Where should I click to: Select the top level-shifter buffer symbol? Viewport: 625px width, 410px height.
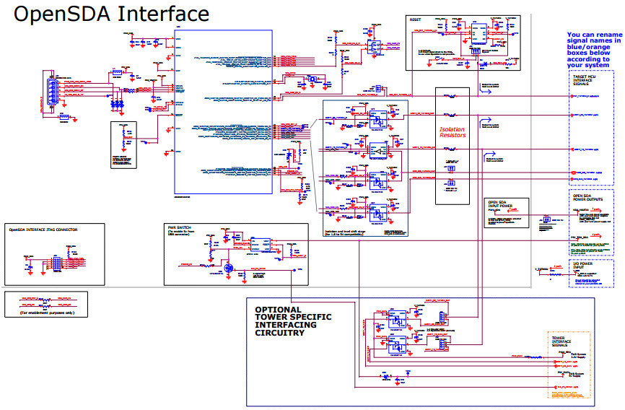click(x=377, y=115)
